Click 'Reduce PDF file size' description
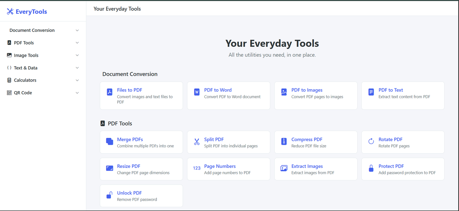The height and width of the screenshot is (211, 459). tap(309, 146)
